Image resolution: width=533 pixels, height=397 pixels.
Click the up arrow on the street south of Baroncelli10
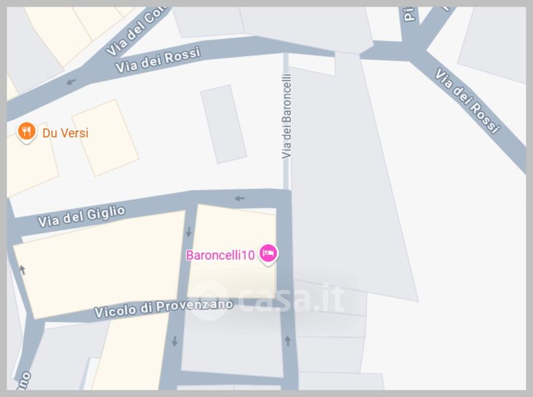point(288,341)
